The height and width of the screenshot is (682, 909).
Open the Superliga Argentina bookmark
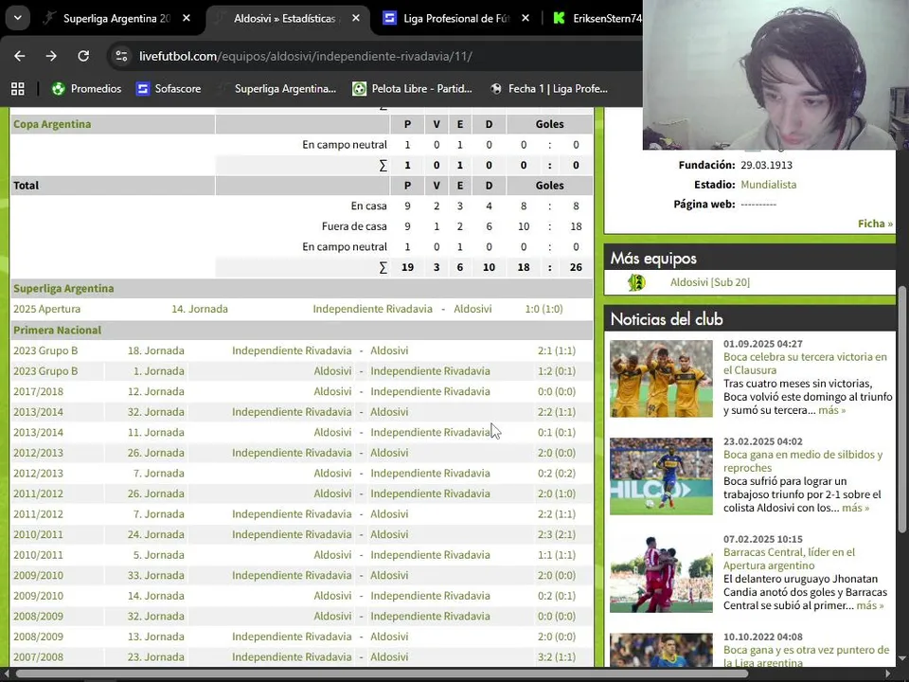coord(276,89)
